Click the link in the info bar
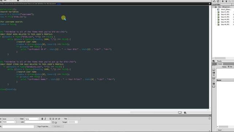 [59, 4]
